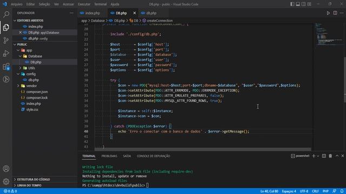Image resolution: width=346 pixels, height=194 pixels.
Task: Change encoding via UTF-8 indicator
Action: click(x=304, y=191)
